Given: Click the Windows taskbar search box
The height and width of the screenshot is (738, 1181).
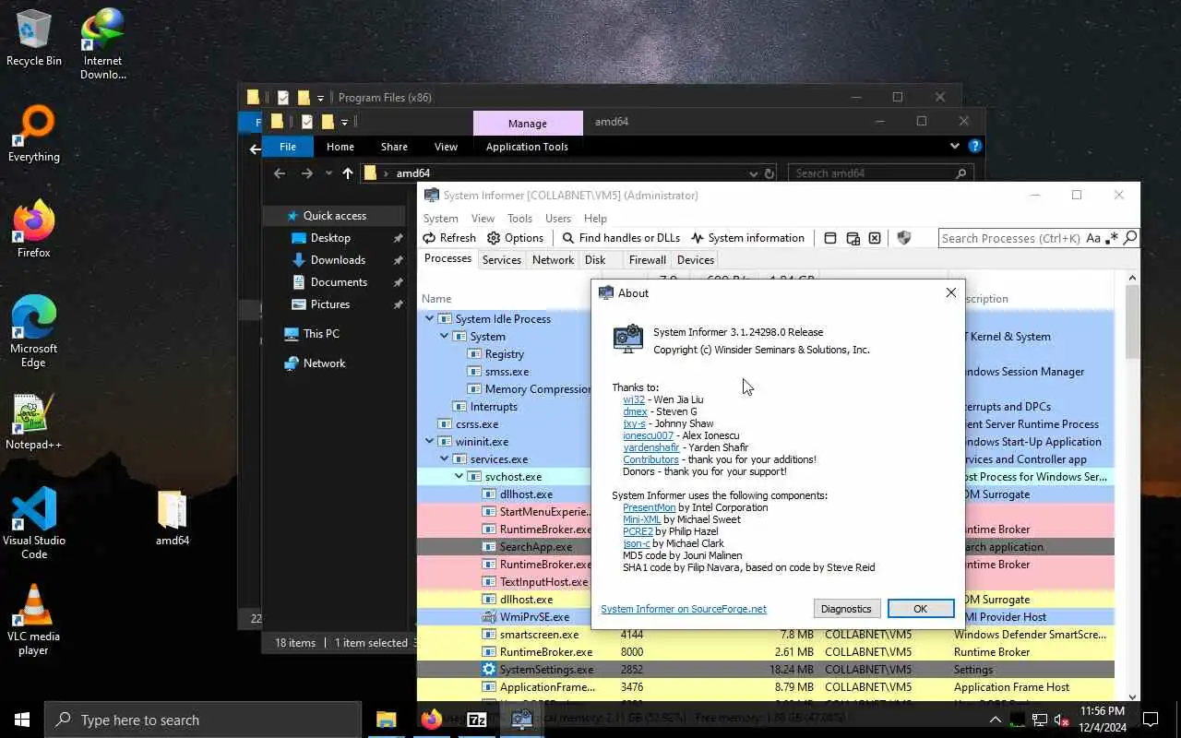Looking at the screenshot, I should point(203,720).
